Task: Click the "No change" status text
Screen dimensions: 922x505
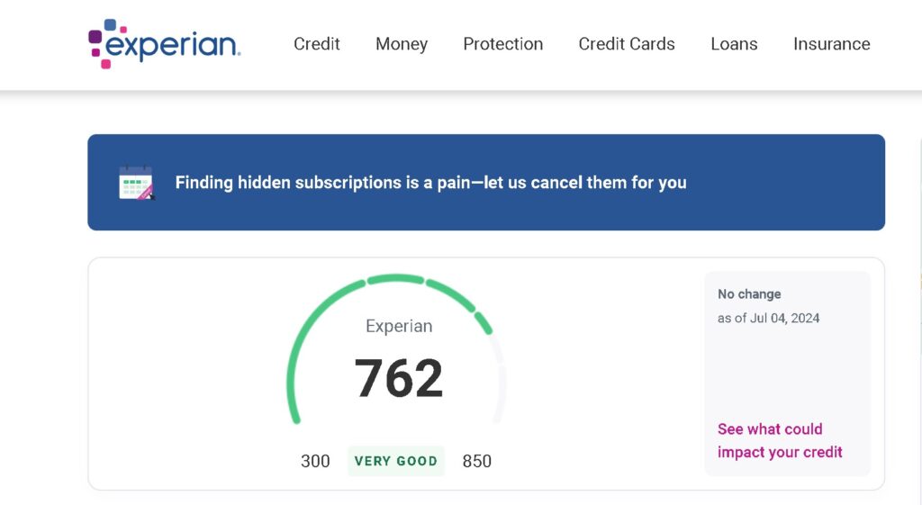Action: click(x=749, y=294)
